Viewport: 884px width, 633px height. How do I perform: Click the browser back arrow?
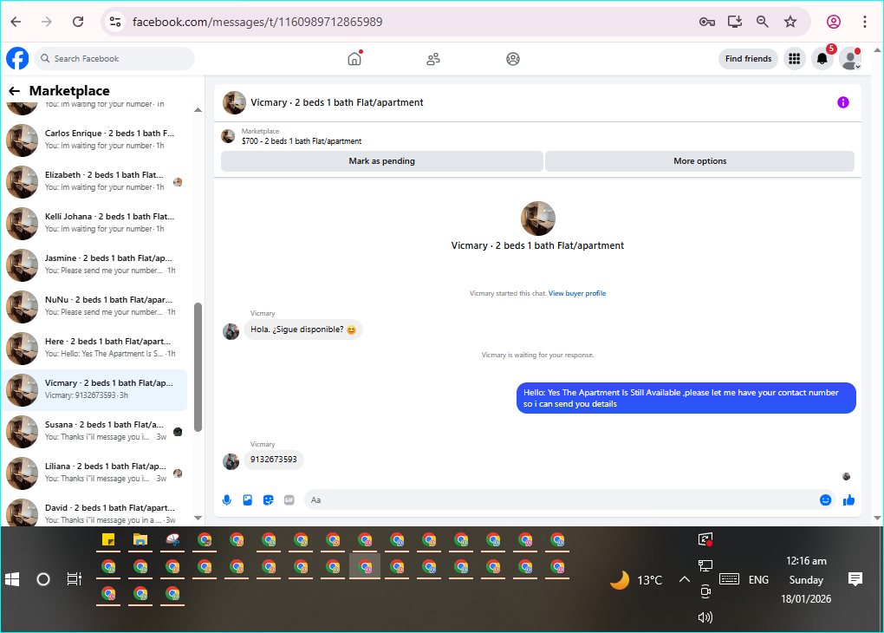(16, 22)
